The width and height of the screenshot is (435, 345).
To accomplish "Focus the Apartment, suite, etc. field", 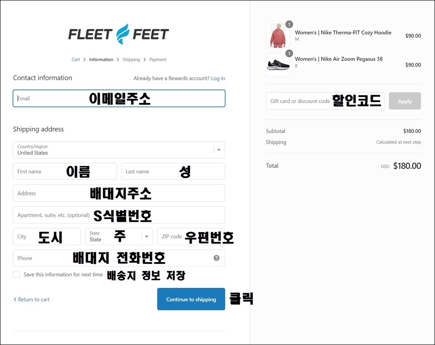I will [119, 215].
